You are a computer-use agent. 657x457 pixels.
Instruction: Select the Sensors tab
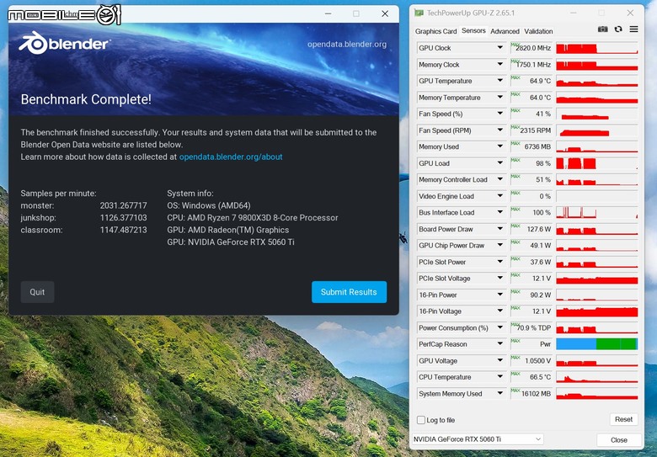[473, 31]
